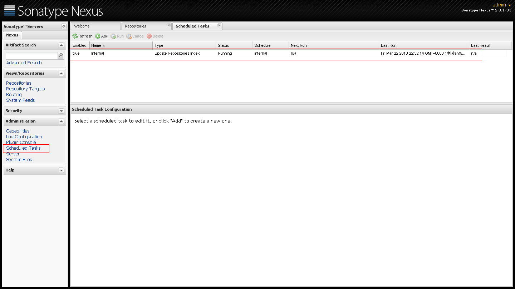Click the Scheduled Task Configuration panel header
Screen dimensions: 515x289
[x=291, y=109]
